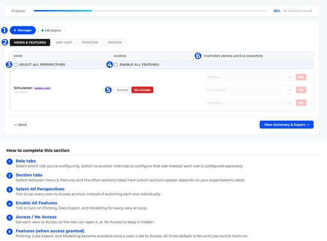Click the Features (When Access Granted) column header

(233, 56)
